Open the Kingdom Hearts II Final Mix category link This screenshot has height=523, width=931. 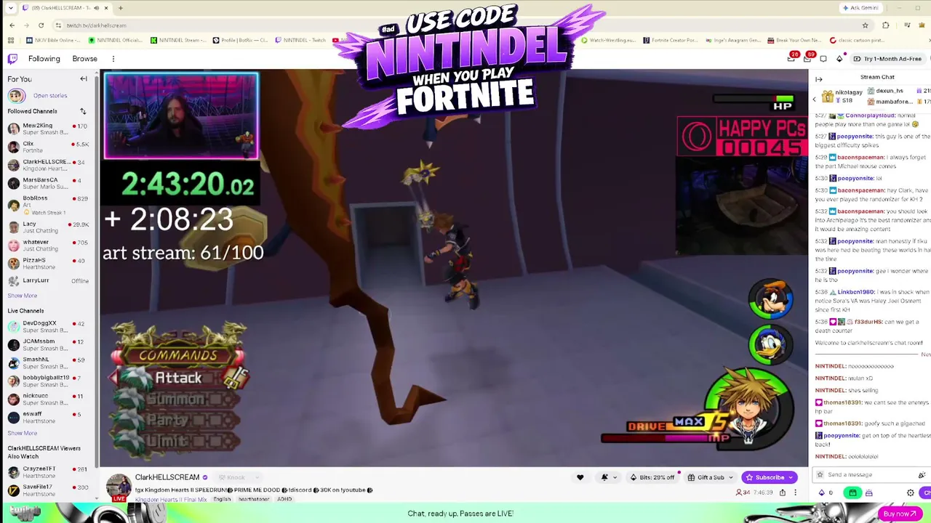click(x=172, y=499)
